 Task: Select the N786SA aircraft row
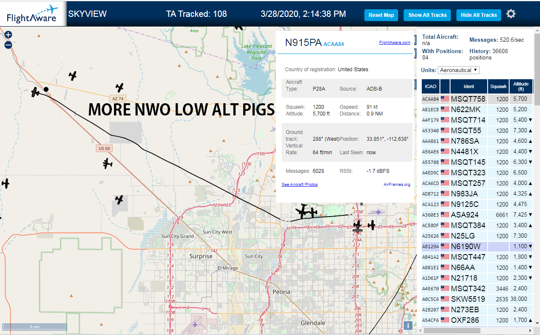[x=477, y=141]
